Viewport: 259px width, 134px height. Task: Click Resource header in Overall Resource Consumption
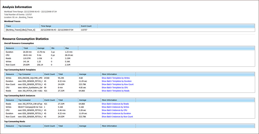13,48
